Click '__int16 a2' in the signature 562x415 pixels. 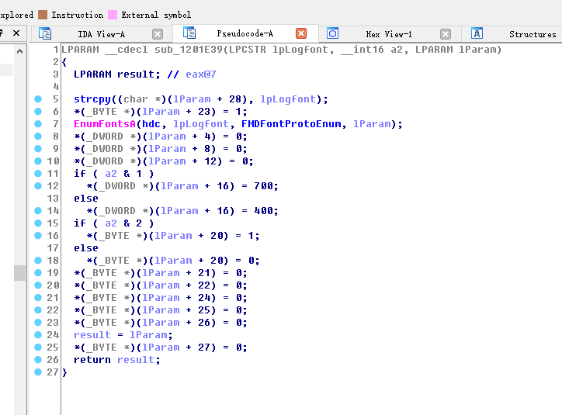click(372, 50)
